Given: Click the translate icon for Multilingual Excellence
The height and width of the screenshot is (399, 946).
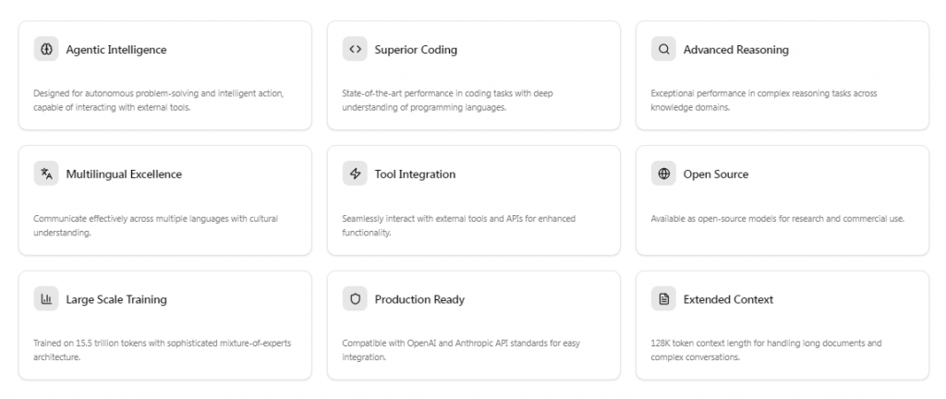Looking at the screenshot, I should [x=46, y=175].
